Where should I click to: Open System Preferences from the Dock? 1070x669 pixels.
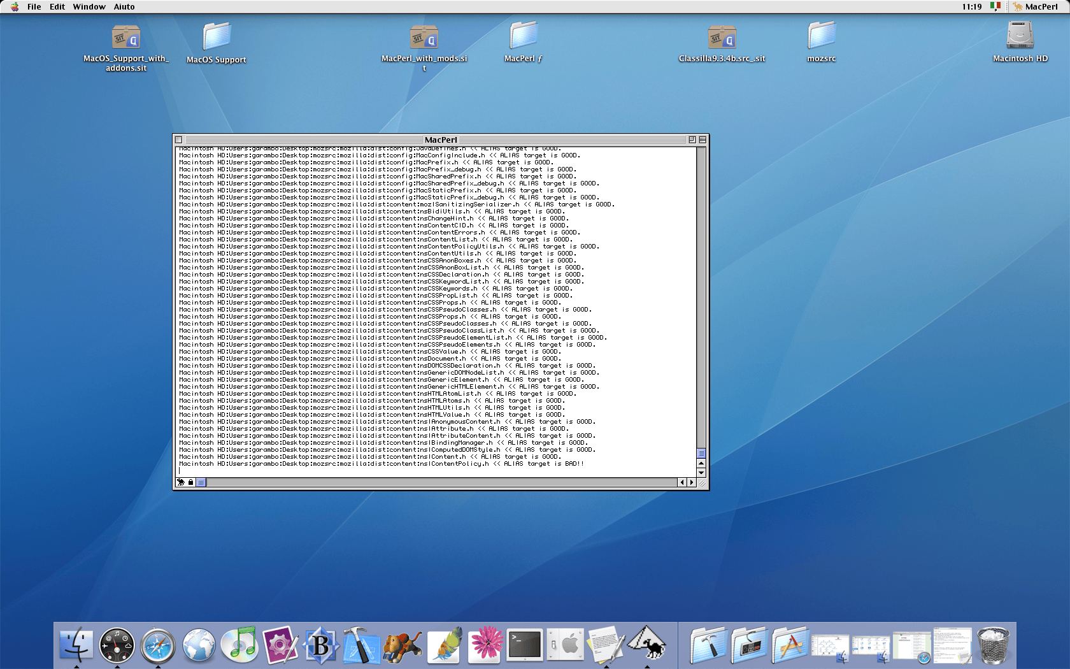click(x=566, y=645)
